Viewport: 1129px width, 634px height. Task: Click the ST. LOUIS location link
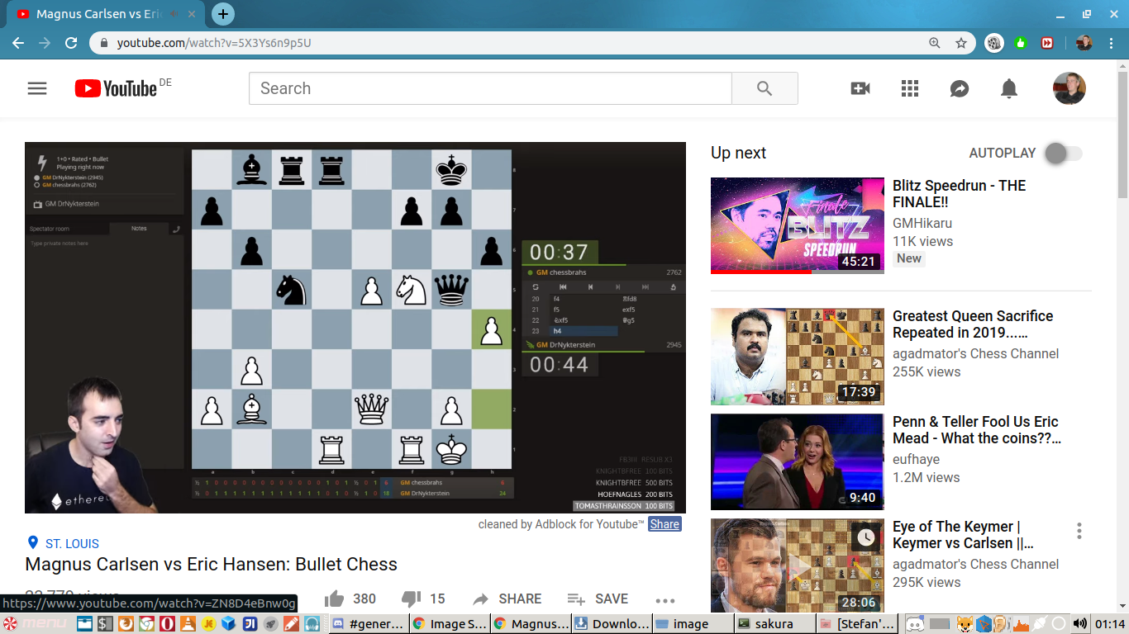72,543
